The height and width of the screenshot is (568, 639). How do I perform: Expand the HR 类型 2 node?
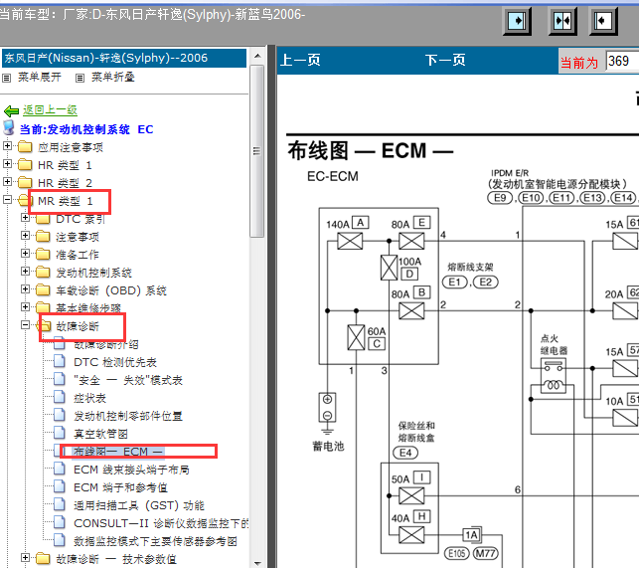pos(7,181)
